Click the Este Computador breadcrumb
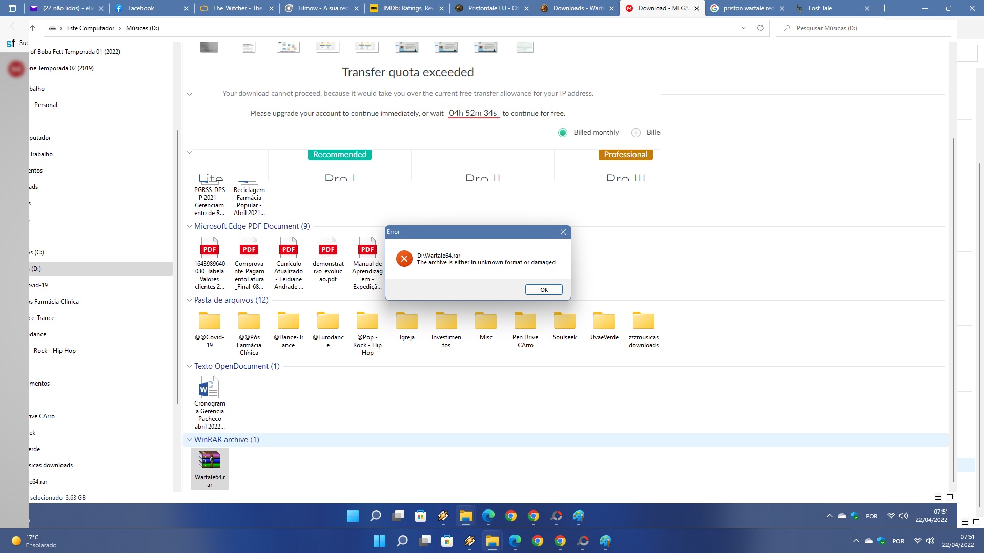This screenshot has width=984, height=553. click(x=91, y=28)
